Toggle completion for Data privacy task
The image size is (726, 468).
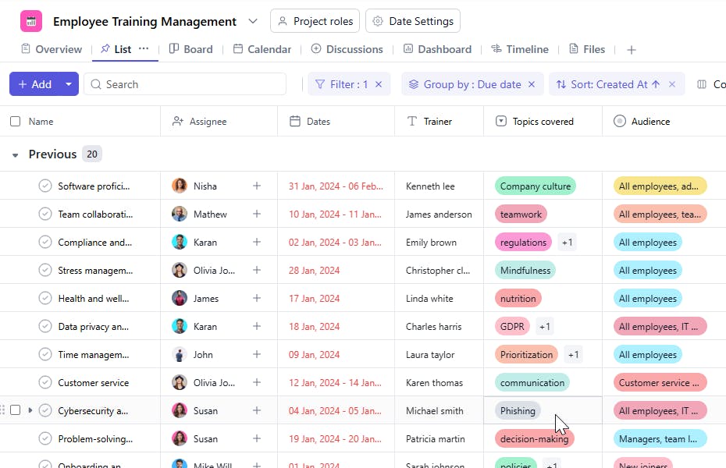[45, 327]
